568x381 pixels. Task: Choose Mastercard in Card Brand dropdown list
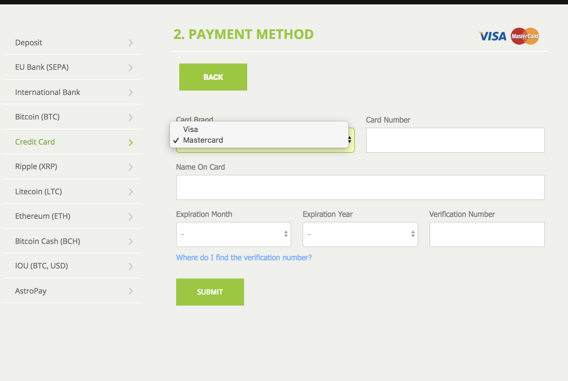[x=259, y=140]
